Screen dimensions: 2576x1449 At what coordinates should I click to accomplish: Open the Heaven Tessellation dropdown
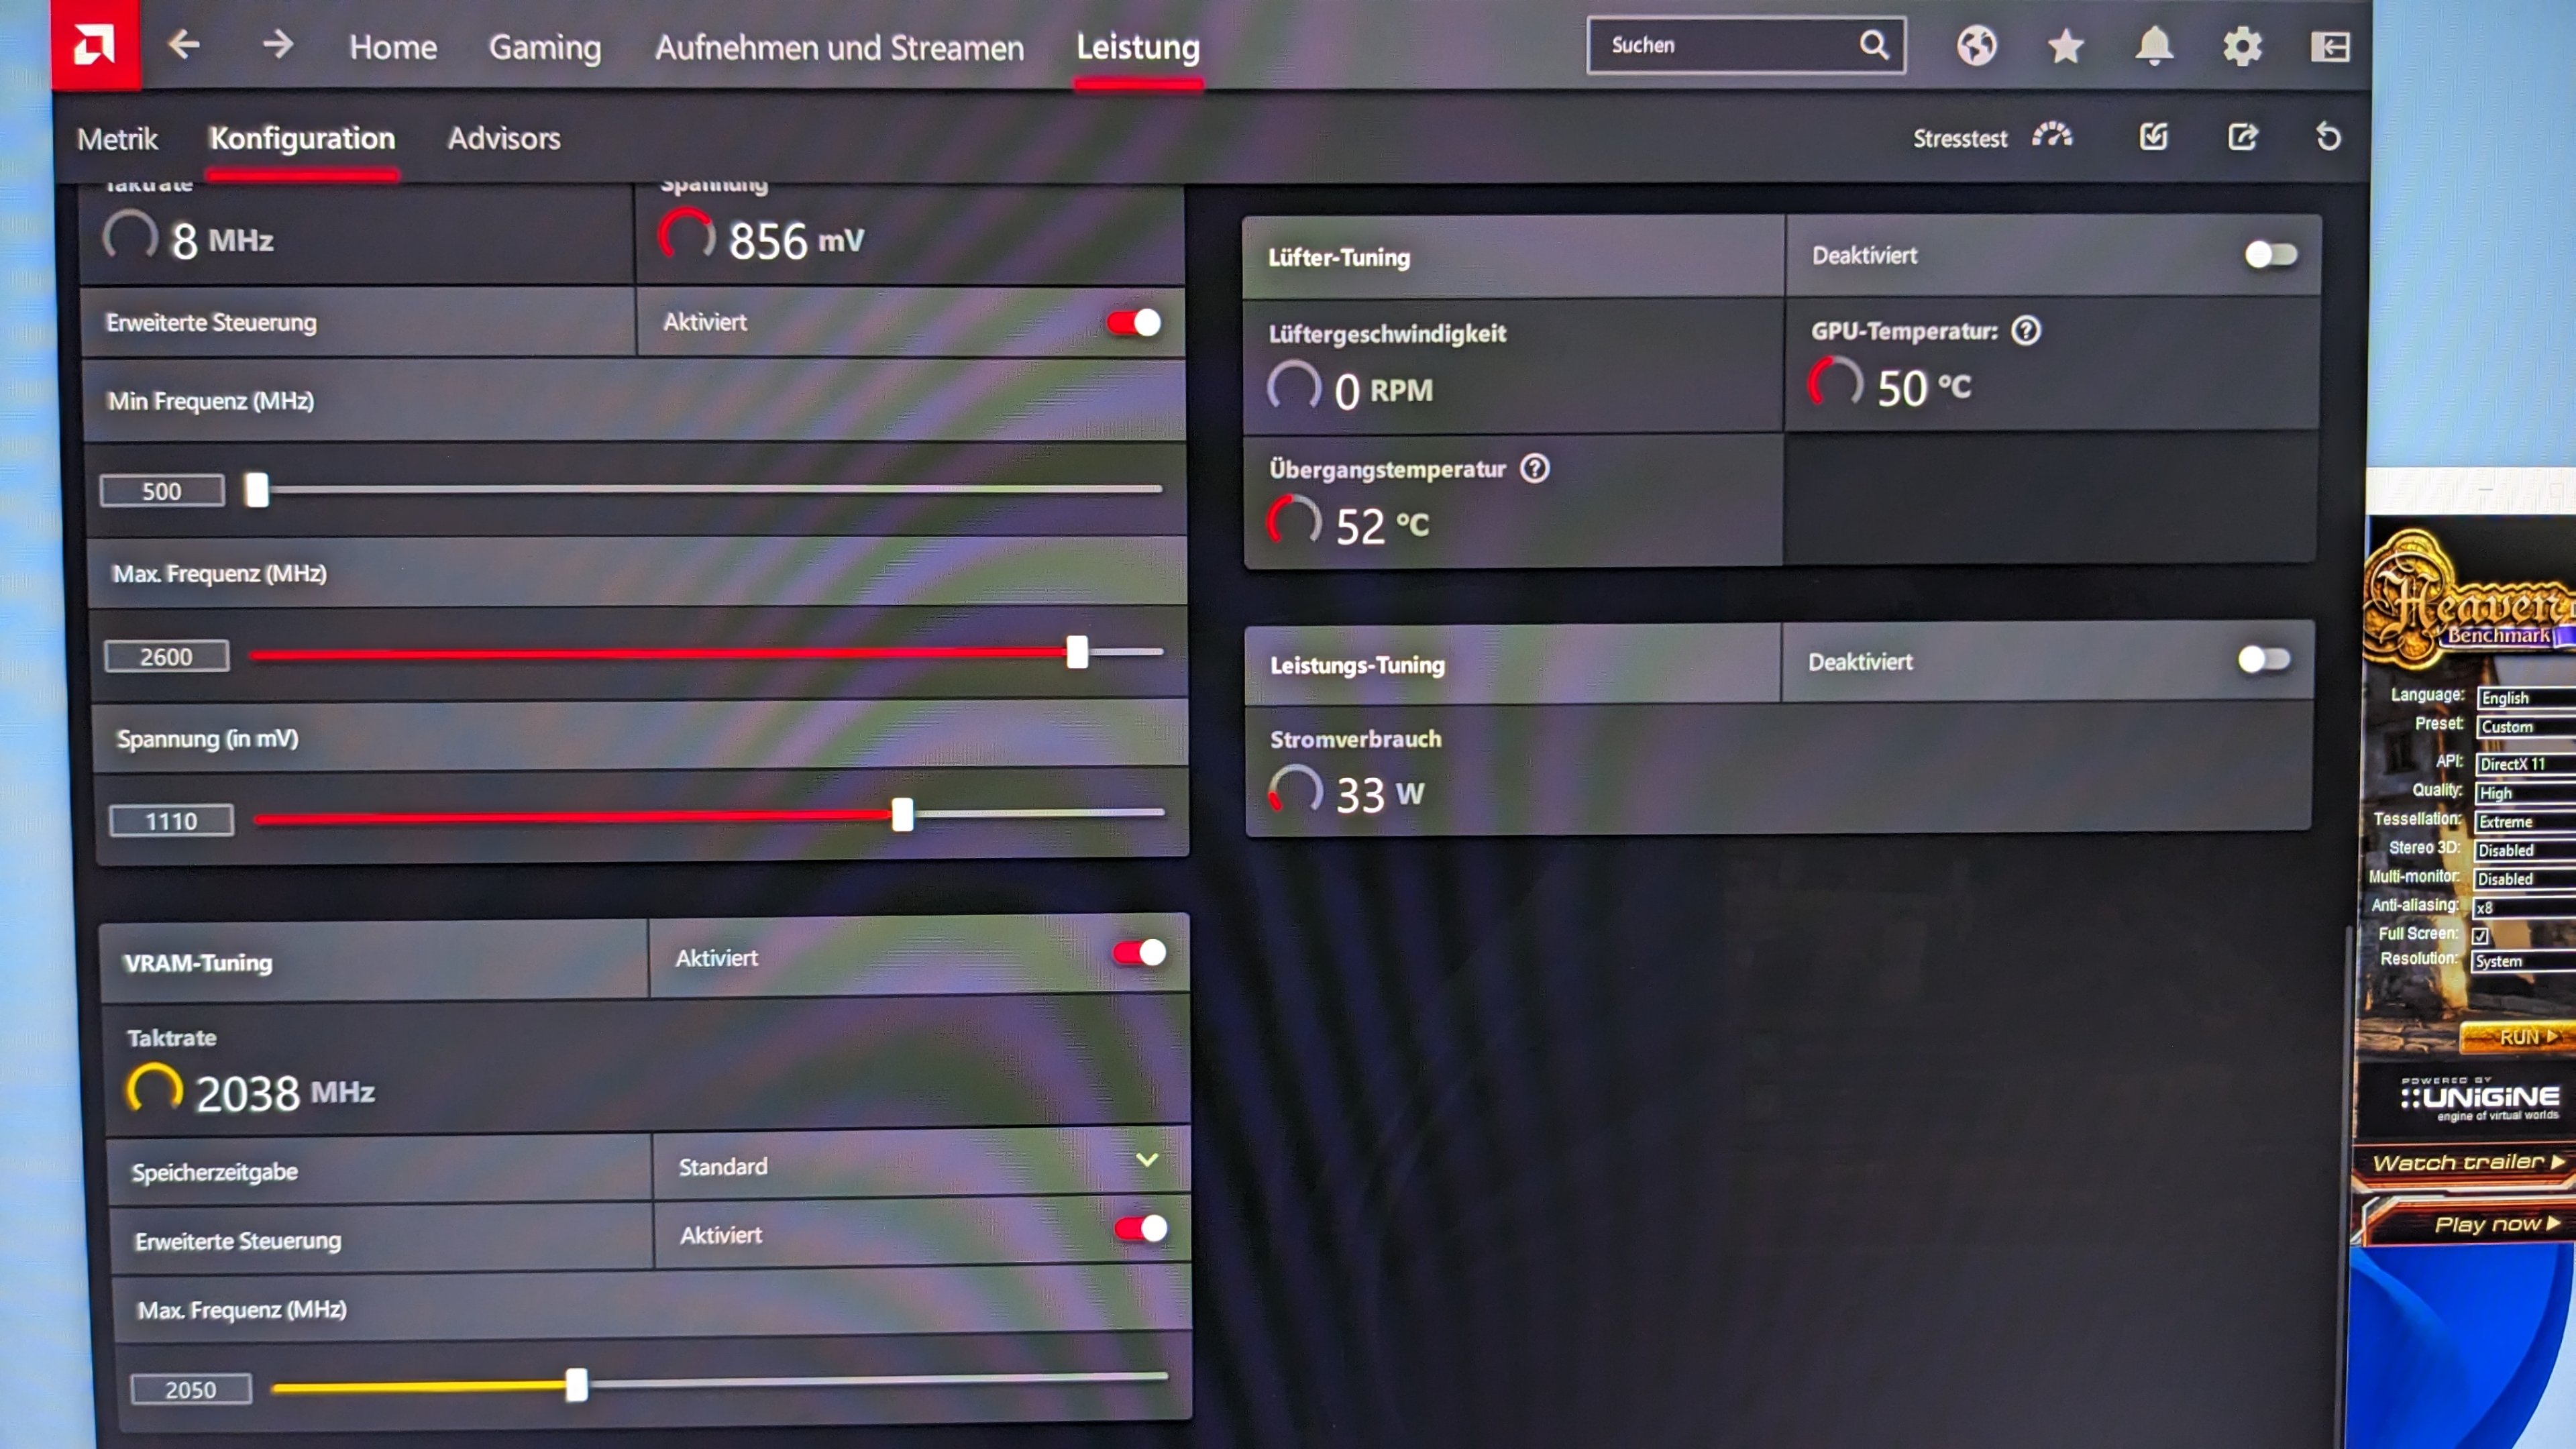coord(2525,822)
